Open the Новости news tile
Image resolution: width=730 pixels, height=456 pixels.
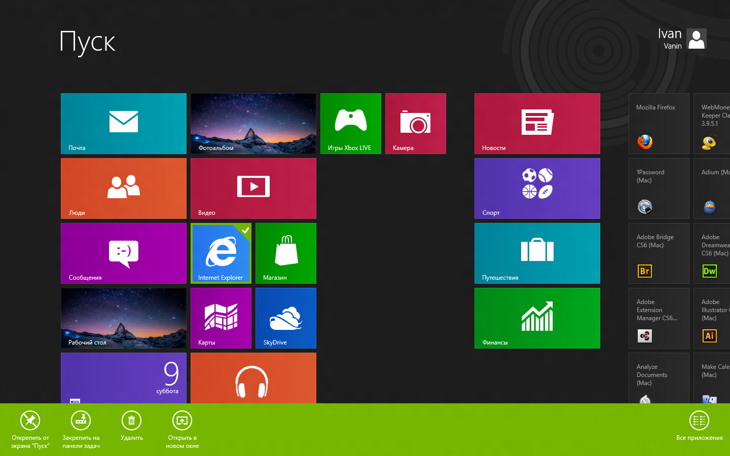click(x=537, y=124)
